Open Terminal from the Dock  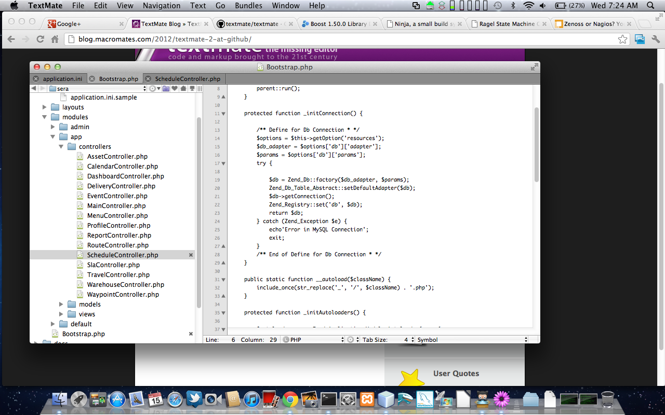(328, 399)
